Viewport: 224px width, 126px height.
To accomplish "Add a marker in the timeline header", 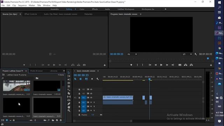I will [92, 79].
